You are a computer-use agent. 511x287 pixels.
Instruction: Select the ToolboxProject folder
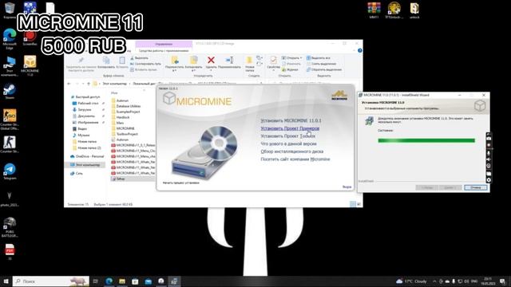click(125, 134)
